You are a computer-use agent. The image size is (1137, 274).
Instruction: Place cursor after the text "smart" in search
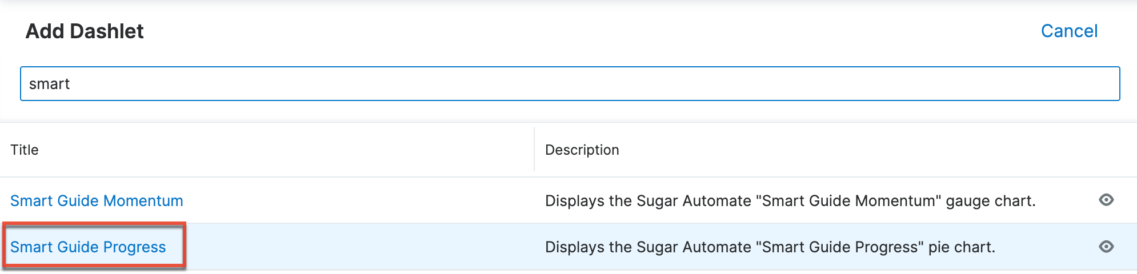71,84
